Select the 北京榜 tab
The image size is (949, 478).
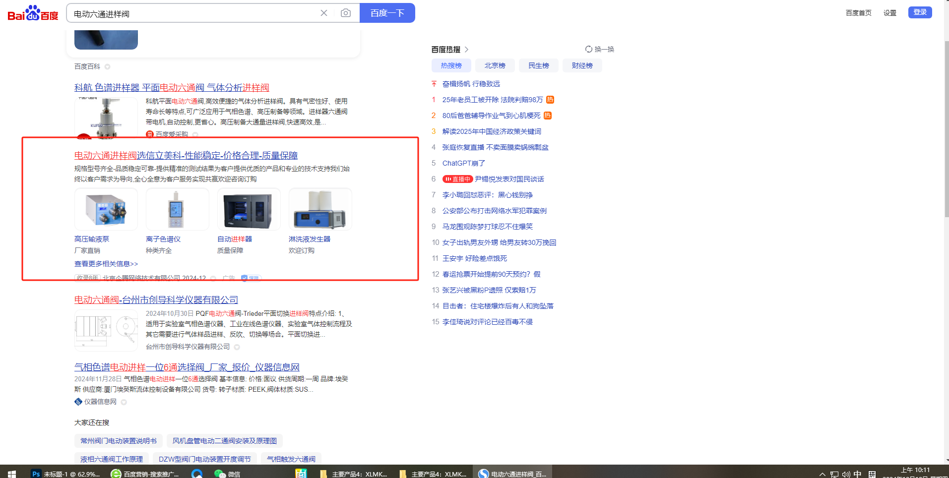point(495,65)
